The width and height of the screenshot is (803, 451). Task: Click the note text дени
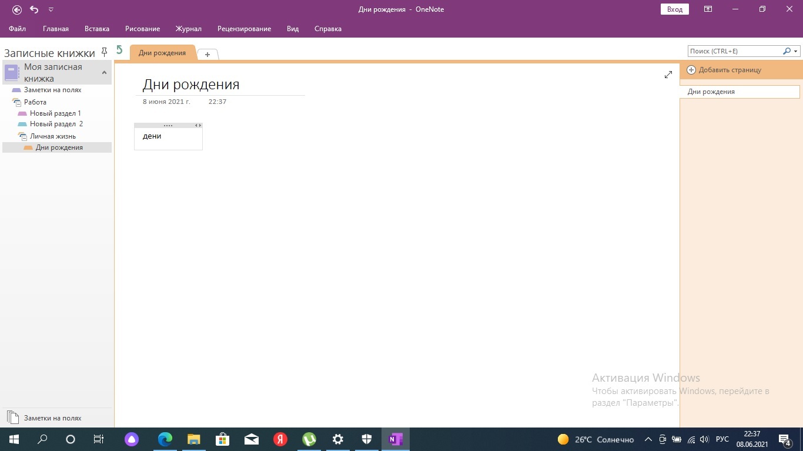(152, 136)
